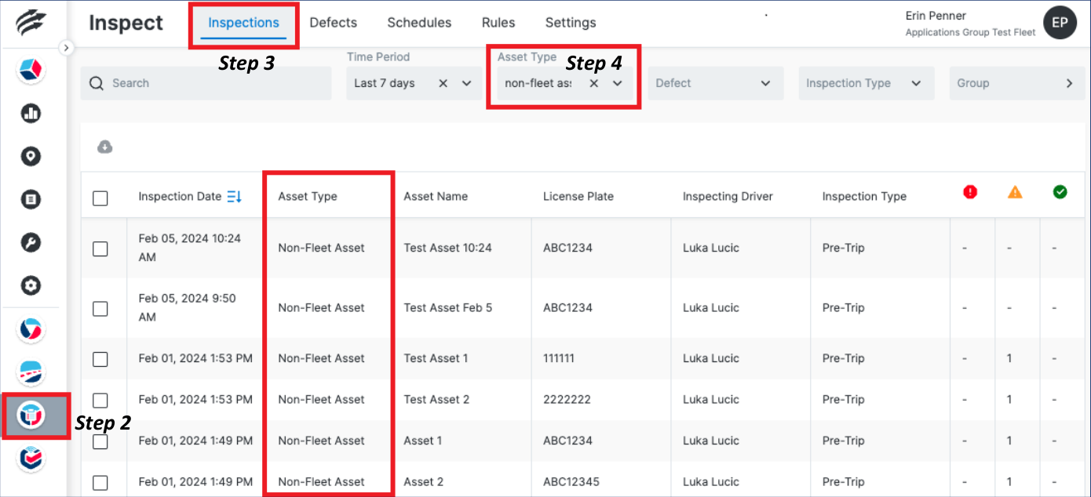The image size is (1091, 497).
Task: Check the box for Test Asset 10:24 row
Action: (x=100, y=248)
